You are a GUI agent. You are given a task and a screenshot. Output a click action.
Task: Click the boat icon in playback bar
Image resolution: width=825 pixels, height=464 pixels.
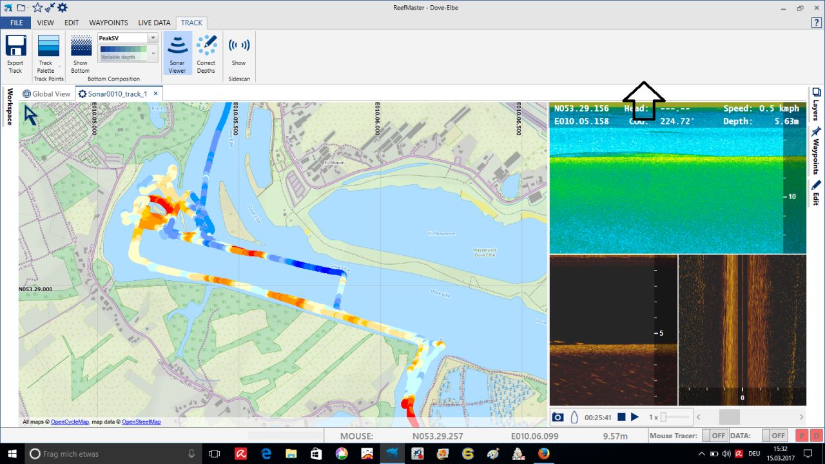[x=574, y=417]
